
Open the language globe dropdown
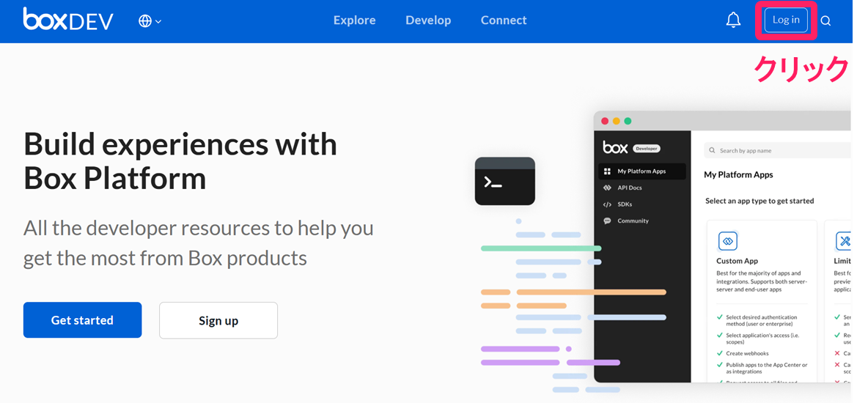click(x=150, y=21)
